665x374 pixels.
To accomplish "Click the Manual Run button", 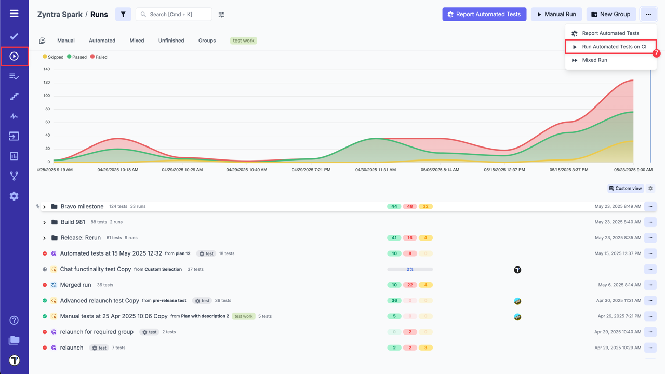I will [556, 15].
